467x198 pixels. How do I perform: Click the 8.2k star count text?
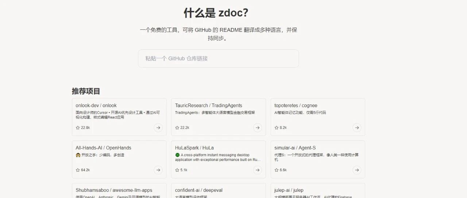[x=283, y=128]
